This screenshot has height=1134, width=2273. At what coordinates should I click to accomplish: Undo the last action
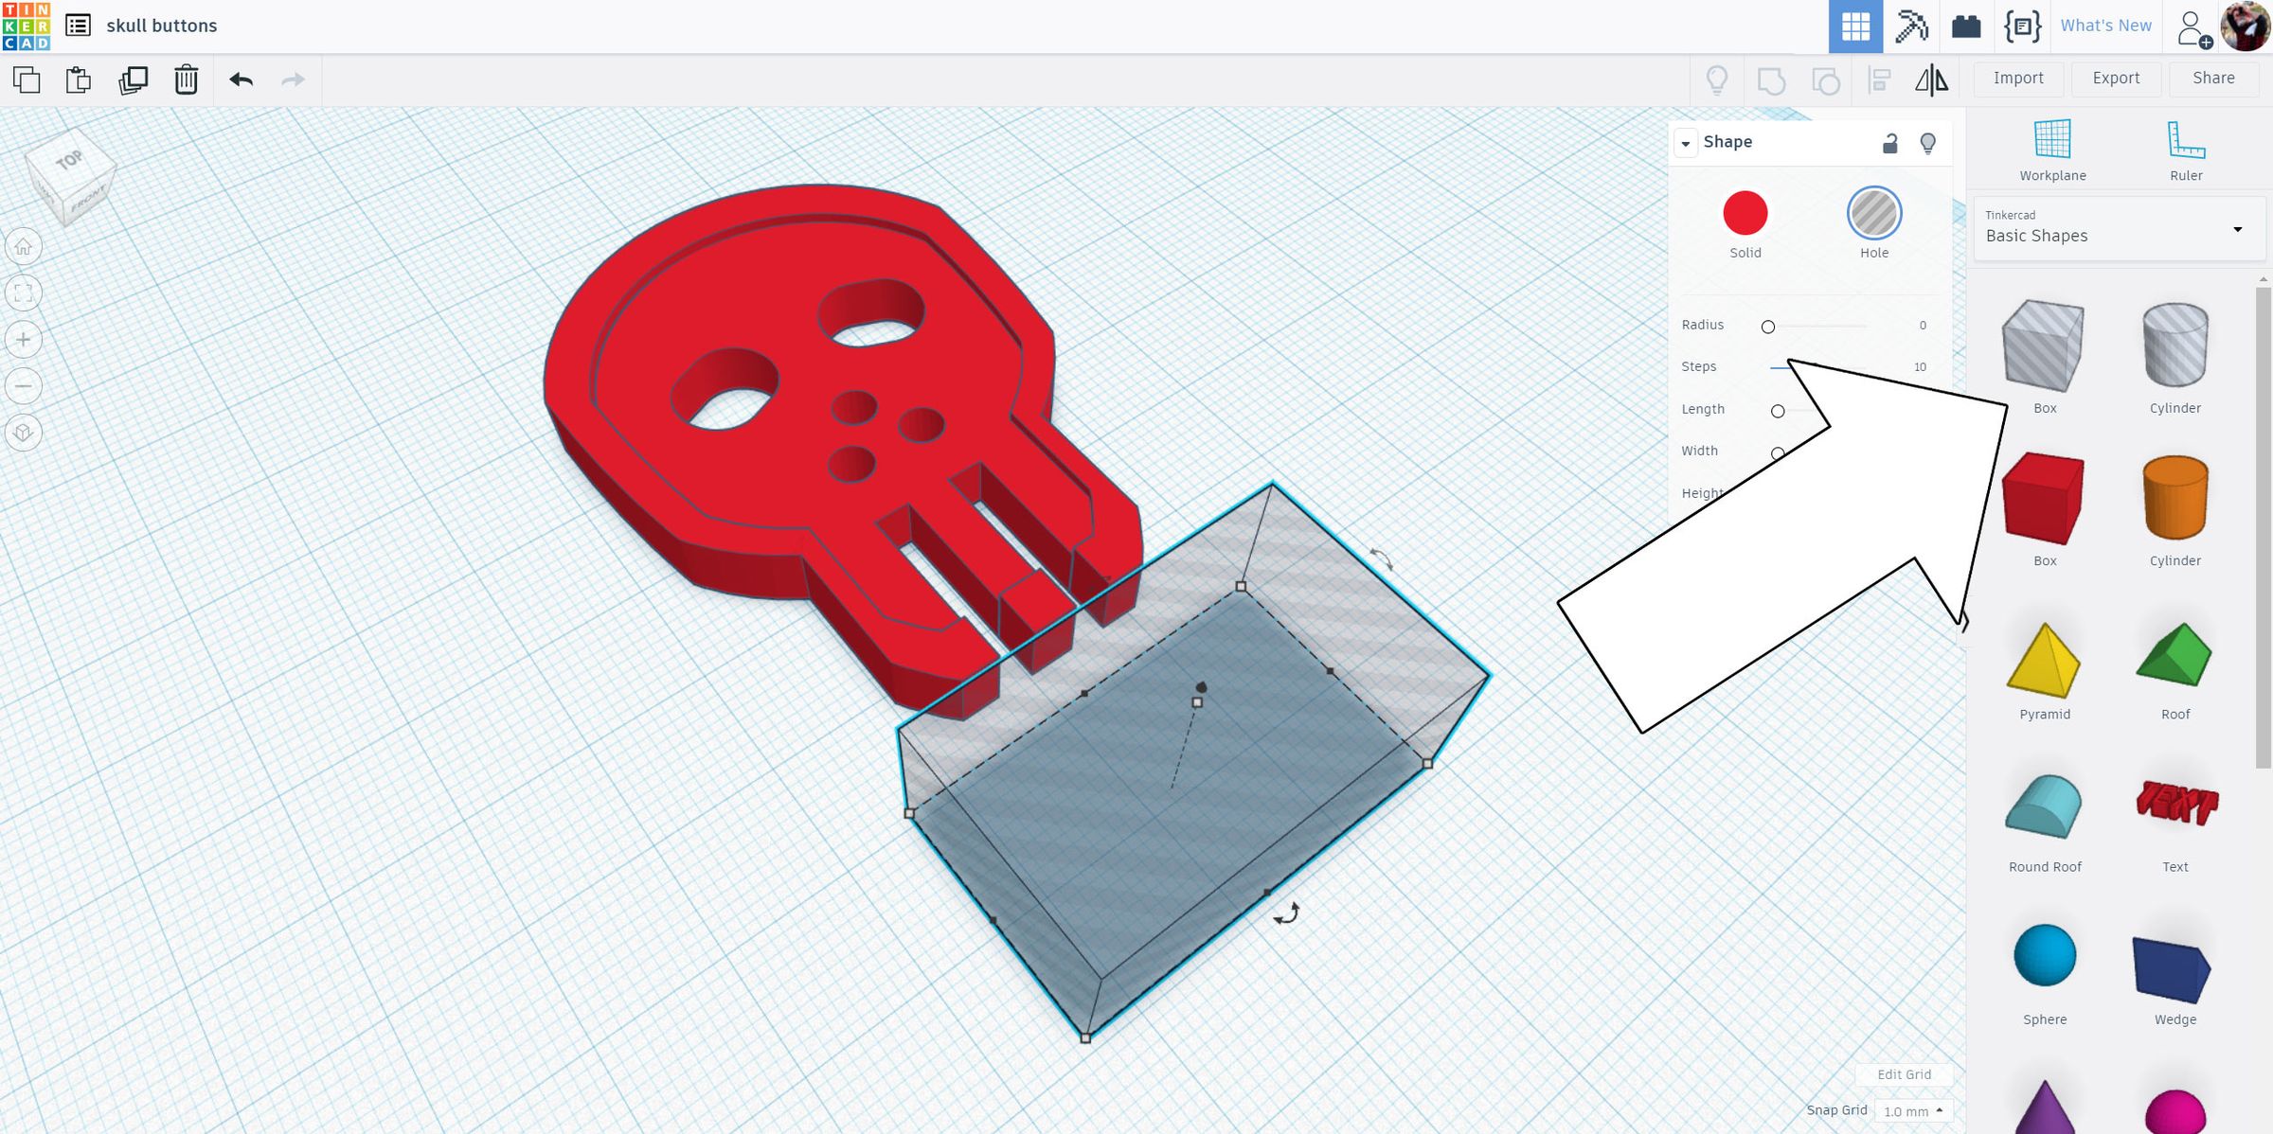pyautogui.click(x=241, y=80)
